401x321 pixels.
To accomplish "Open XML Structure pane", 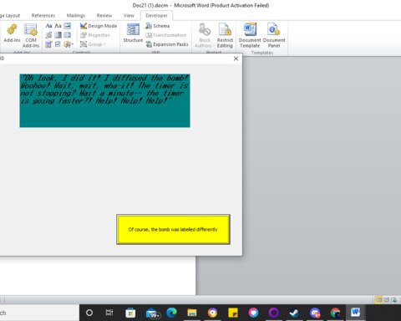I will point(133,33).
